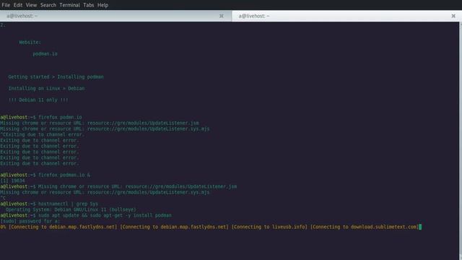Click the 'firefox podmn.io' command line
The height and width of the screenshot is (260, 462).
pyautogui.click(x=41, y=117)
